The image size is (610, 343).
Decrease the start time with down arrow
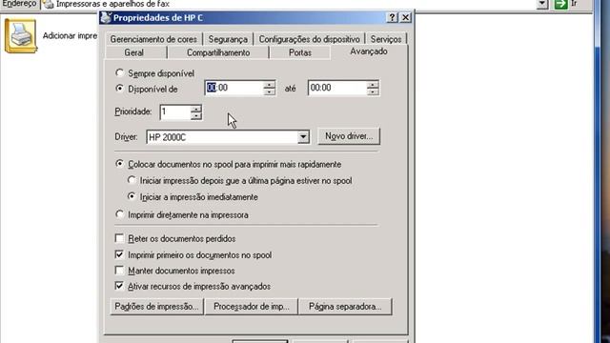click(269, 91)
